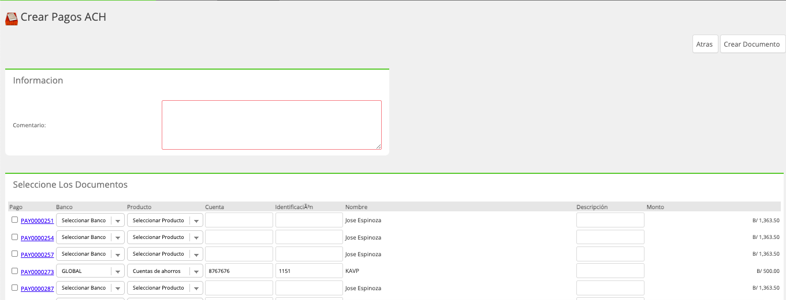Click the Descripción field for PAY0000287
The height and width of the screenshot is (300, 786).
click(x=610, y=288)
